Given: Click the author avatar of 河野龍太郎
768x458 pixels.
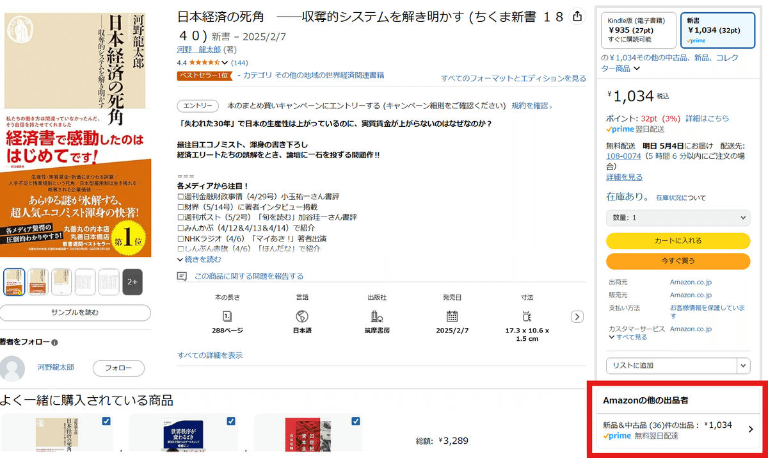Looking at the screenshot, I should tap(12, 368).
